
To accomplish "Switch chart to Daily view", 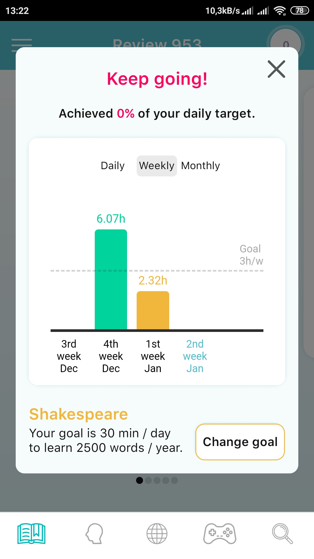I will click(x=113, y=166).
